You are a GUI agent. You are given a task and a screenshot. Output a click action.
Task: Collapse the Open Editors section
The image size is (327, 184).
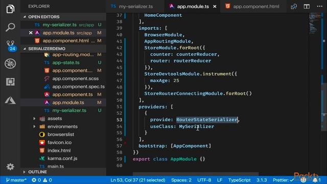(44, 17)
